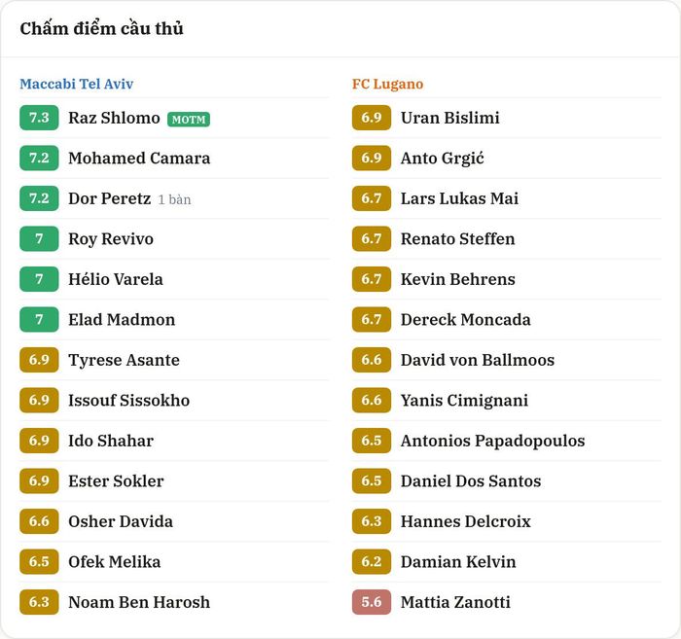Open the FC Lugano team link
Screen dimensions: 681x639
tap(387, 84)
